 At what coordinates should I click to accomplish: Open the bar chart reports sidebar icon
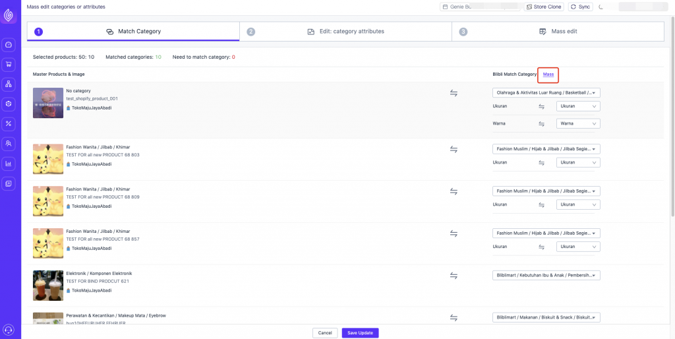(9, 164)
